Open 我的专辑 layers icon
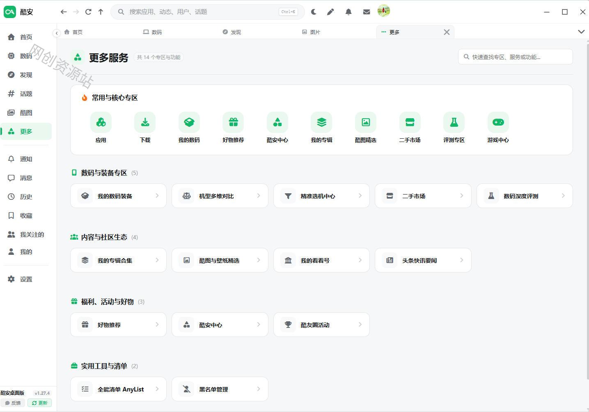 (x=321, y=122)
